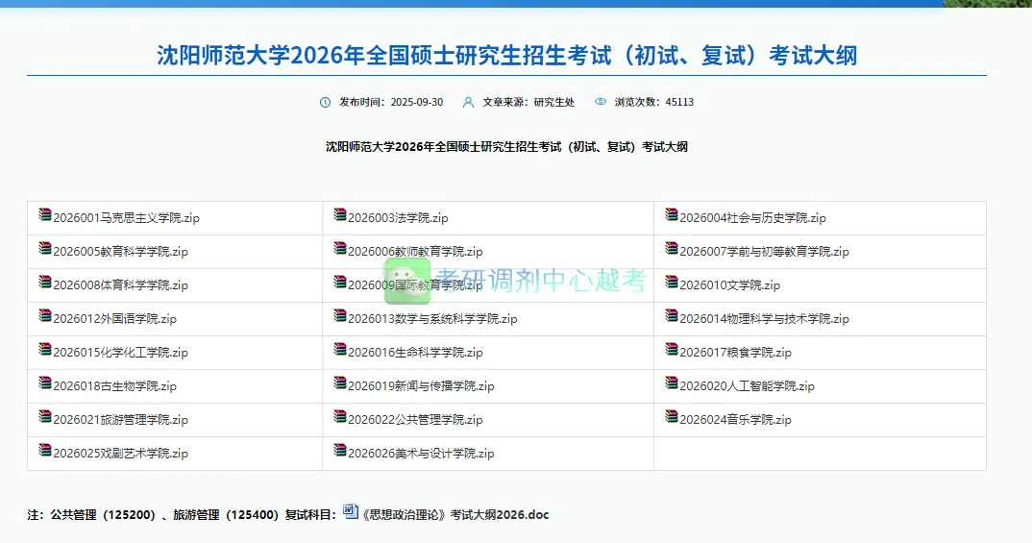
Task: Click the person icon next to 文章来源
Action: (468, 102)
